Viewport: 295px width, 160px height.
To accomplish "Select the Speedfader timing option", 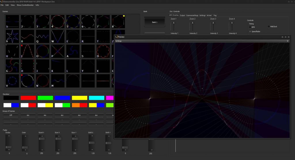I will point(250,31).
